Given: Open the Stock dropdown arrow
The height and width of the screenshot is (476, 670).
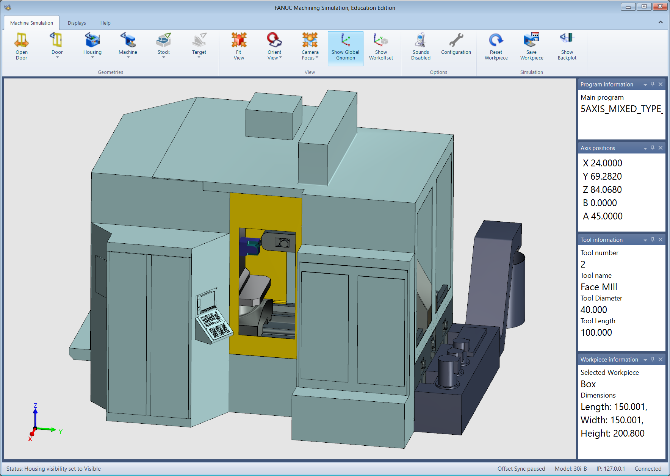Looking at the screenshot, I should coord(164,58).
